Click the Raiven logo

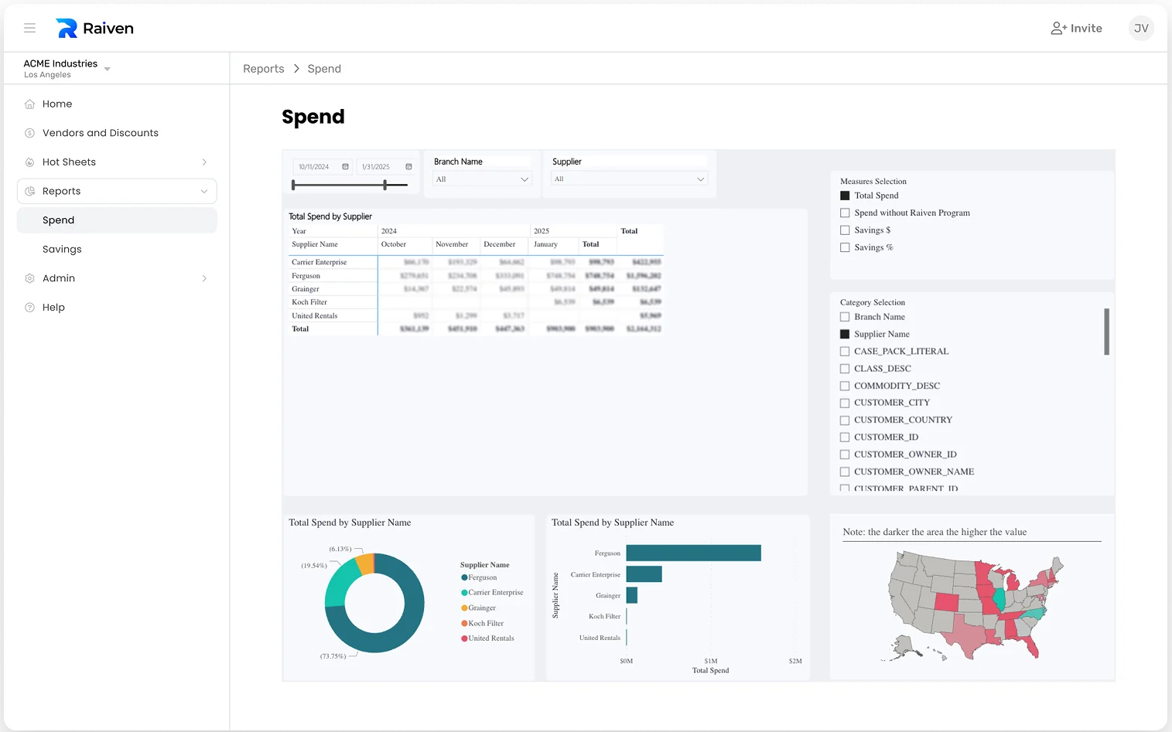pyautogui.click(x=95, y=28)
